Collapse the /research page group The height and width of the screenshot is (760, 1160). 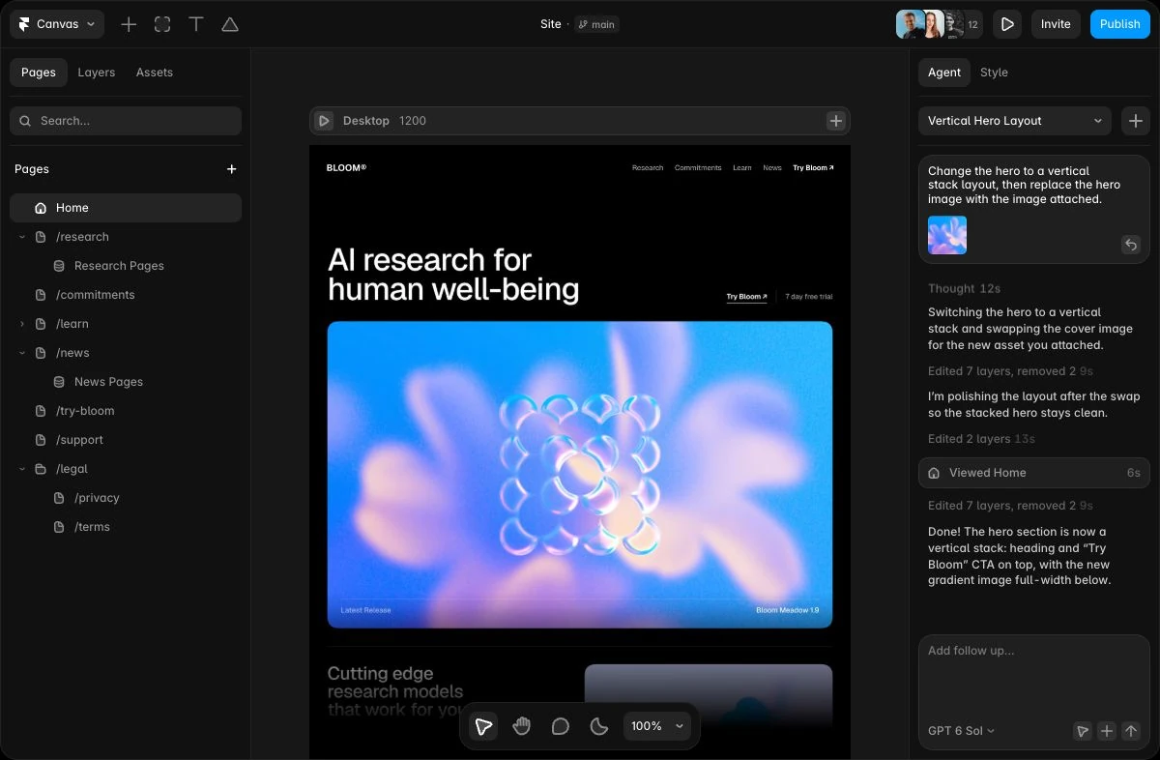[22, 237]
